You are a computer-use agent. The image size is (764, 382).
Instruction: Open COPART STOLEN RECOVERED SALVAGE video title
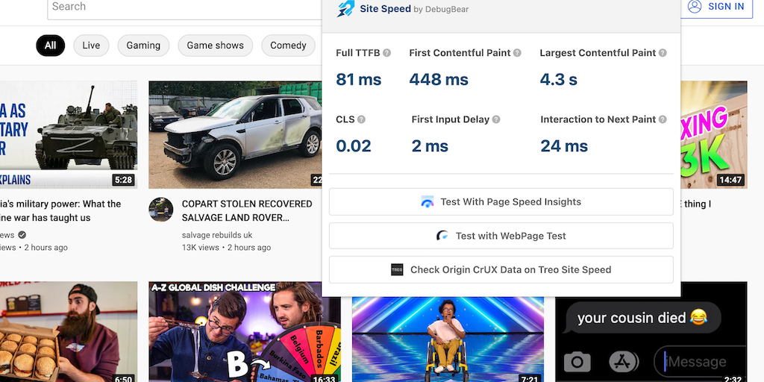coord(247,211)
